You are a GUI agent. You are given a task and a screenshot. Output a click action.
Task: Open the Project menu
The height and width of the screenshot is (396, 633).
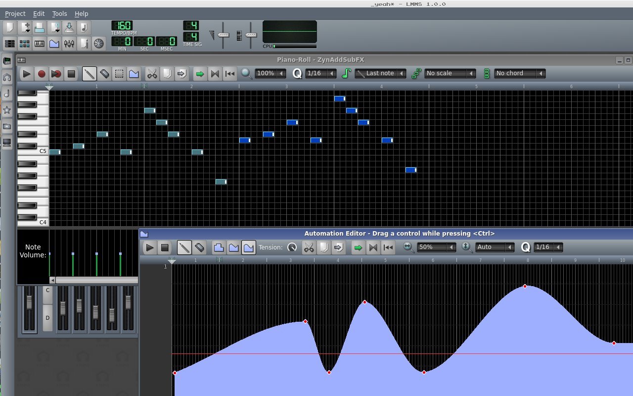[15, 13]
